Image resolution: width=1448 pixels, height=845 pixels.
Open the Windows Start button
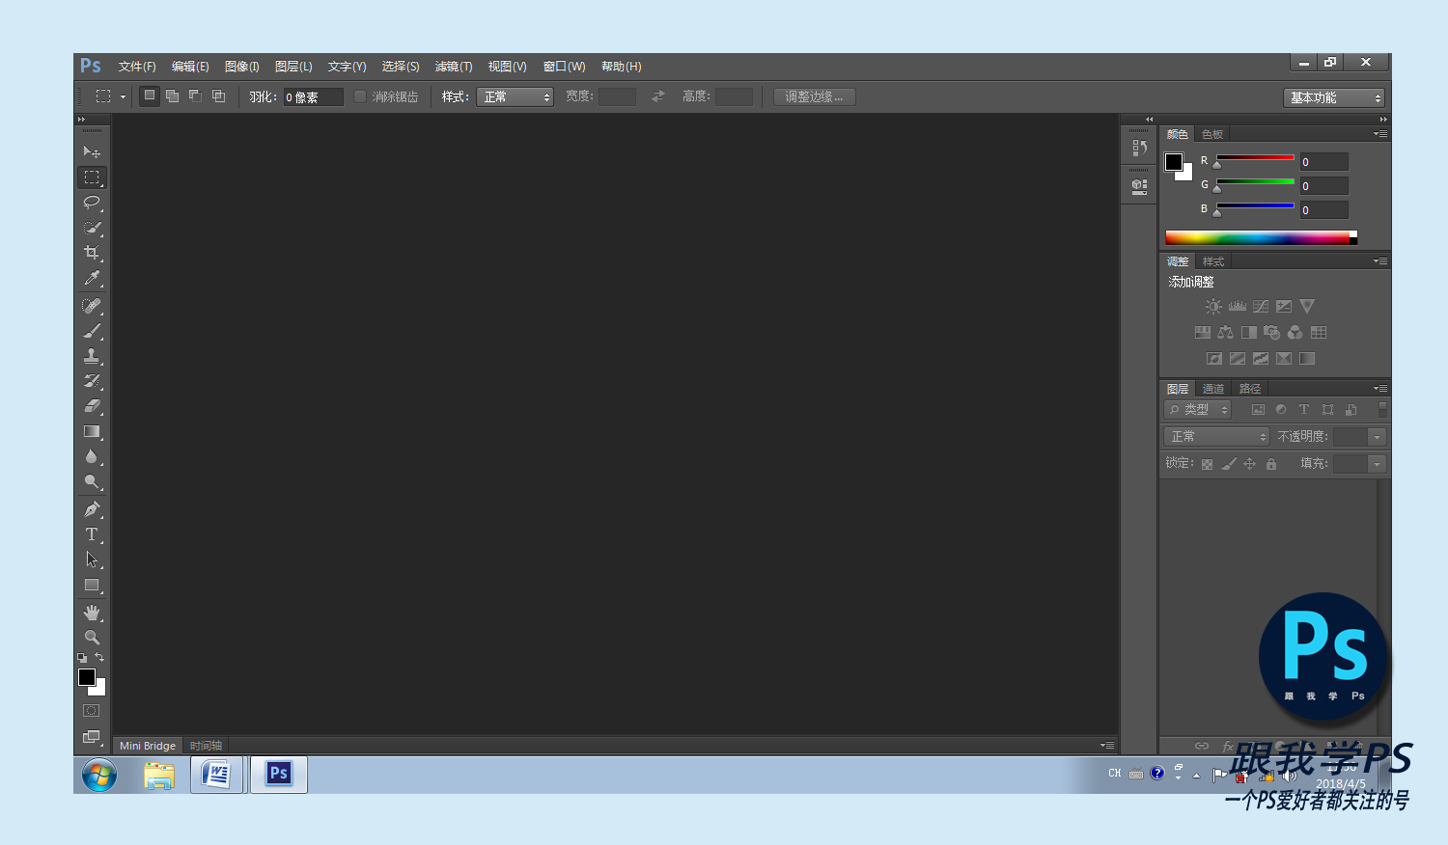pos(99,775)
